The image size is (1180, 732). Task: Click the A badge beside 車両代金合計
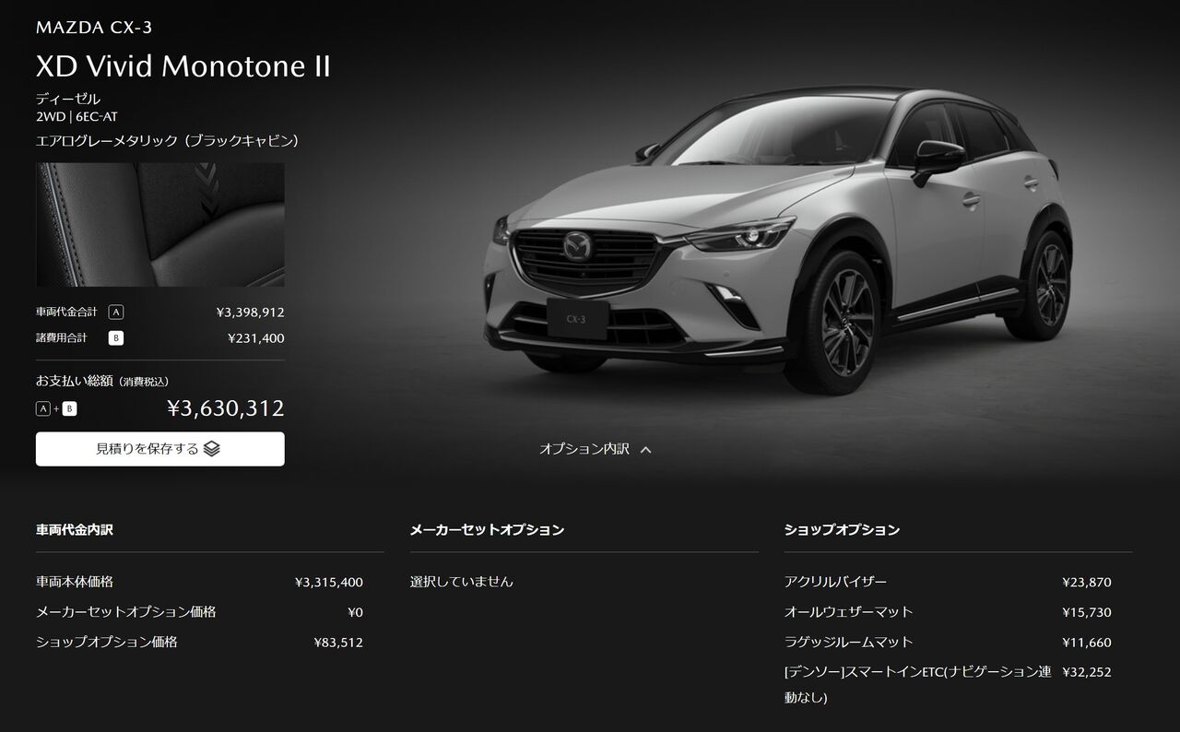(x=116, y=313)
